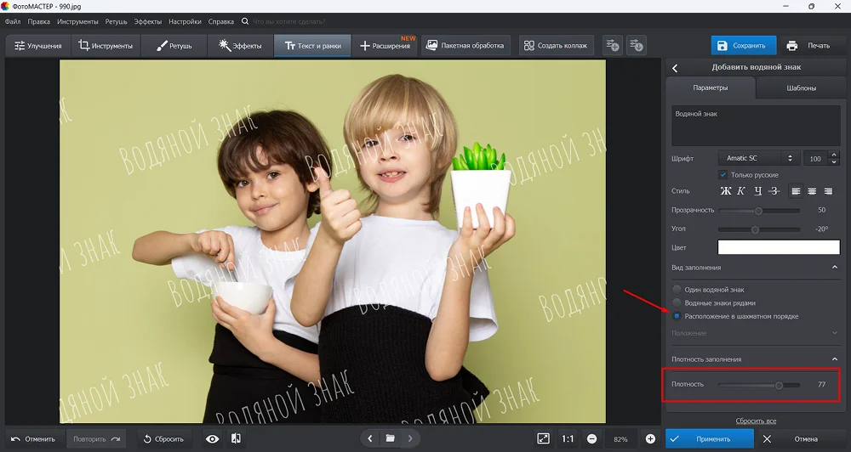Adjust the Прозрачность slider
851x452 pixels.
759,211
